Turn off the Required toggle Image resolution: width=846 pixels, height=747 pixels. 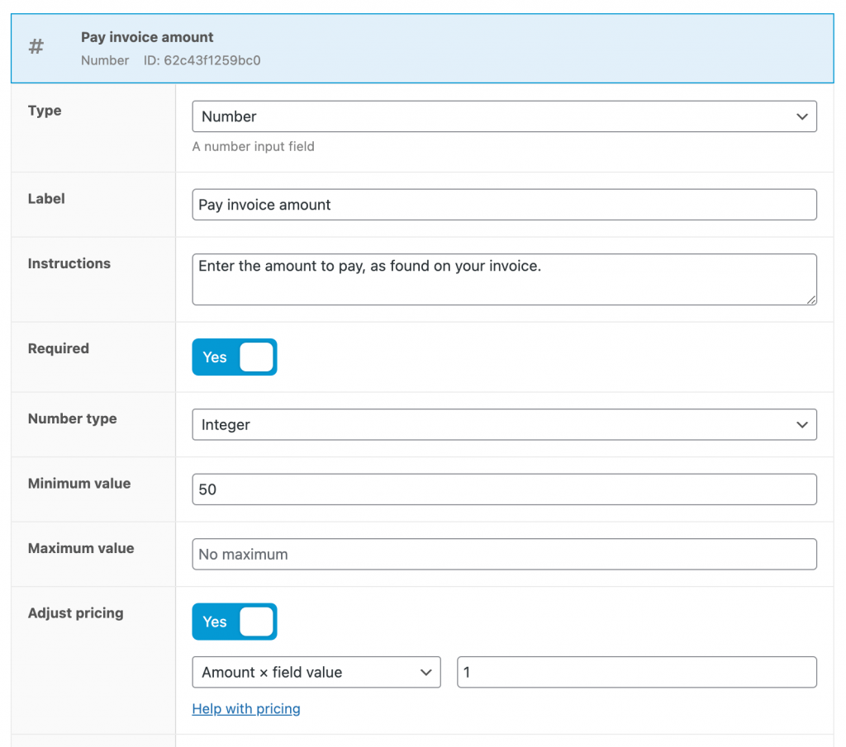[x=235, y=357]
